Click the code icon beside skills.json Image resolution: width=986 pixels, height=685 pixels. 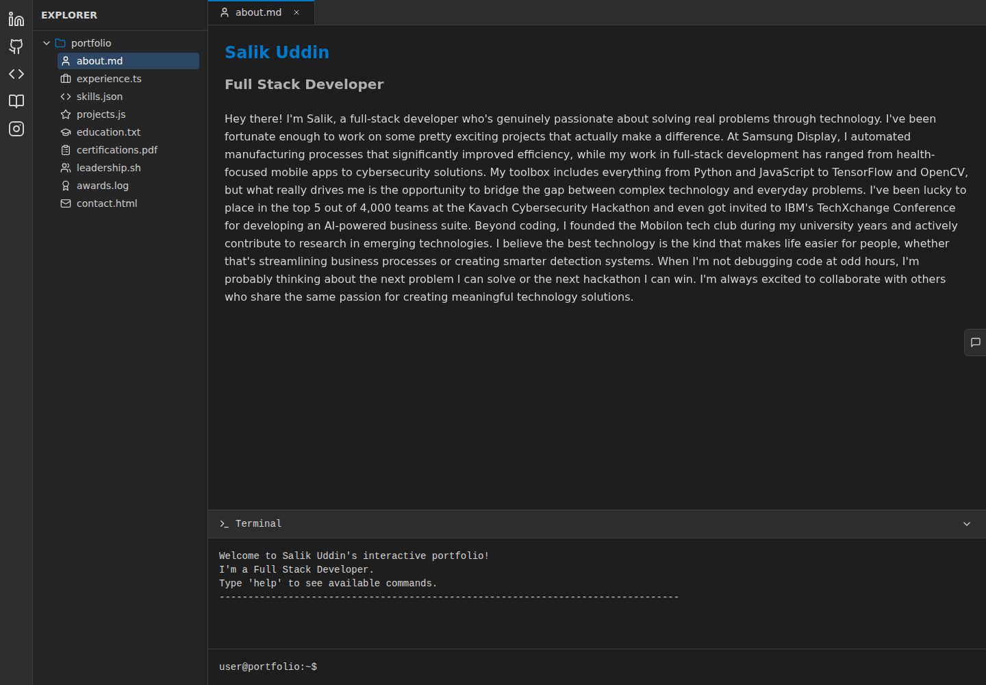tap(66, 97)
